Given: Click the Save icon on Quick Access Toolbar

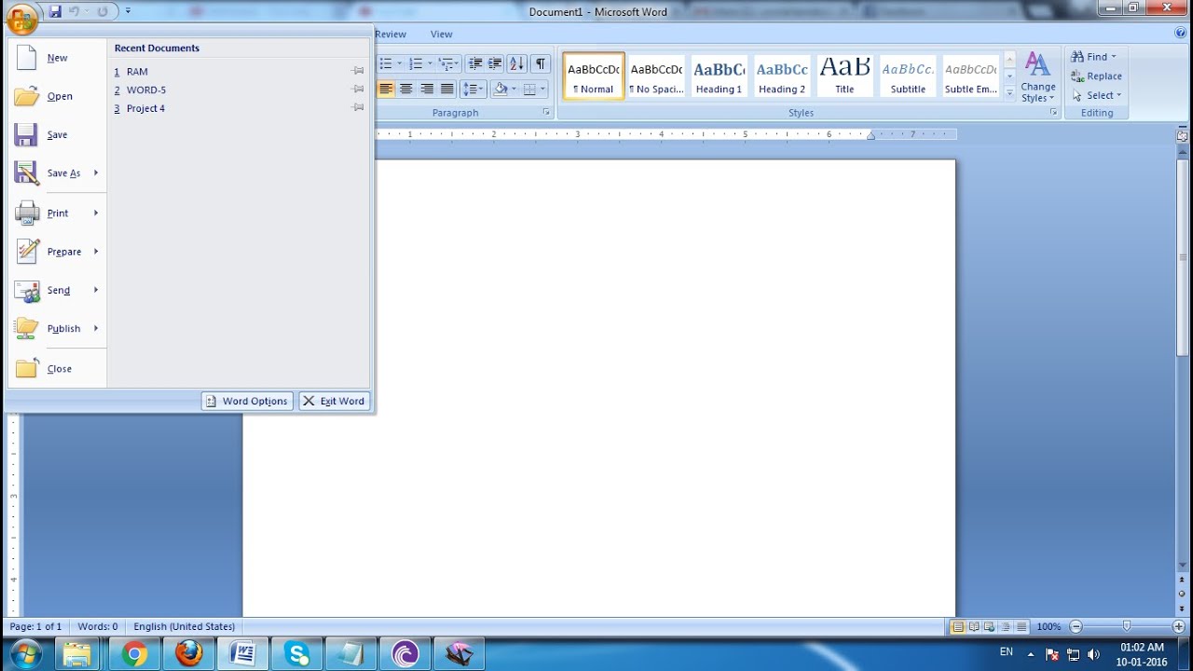Looking at the screenshot, I should 55,10.
